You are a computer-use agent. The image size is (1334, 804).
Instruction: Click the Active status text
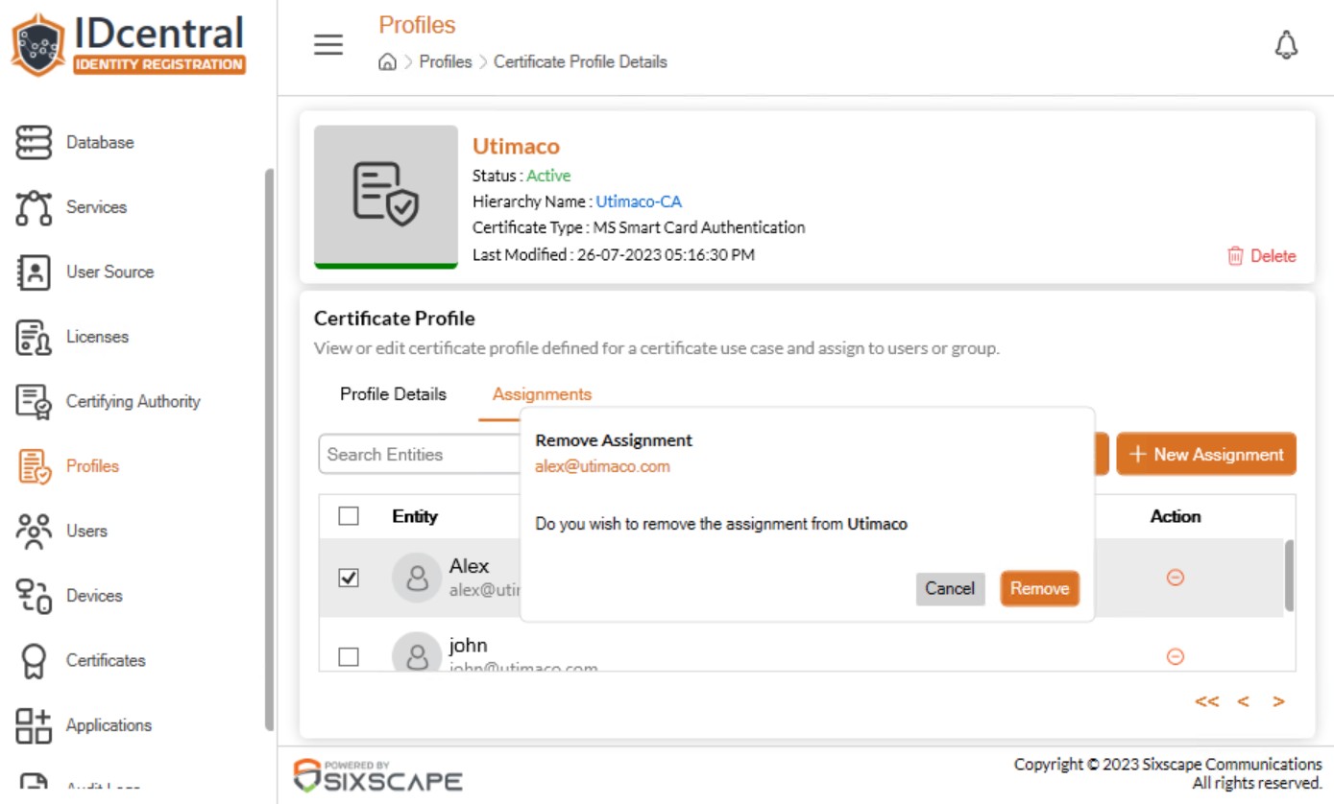click(x=548, y=176)
